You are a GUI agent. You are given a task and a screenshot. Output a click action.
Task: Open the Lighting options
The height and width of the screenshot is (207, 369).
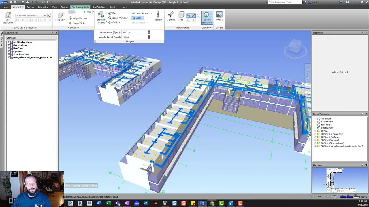[x=171, y=17]
